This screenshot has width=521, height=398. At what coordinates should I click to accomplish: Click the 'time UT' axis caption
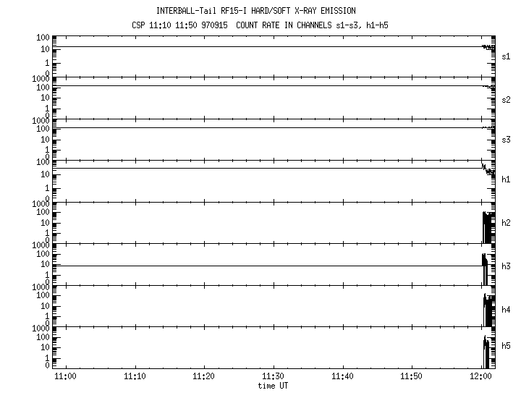click(x=273, y=386)
